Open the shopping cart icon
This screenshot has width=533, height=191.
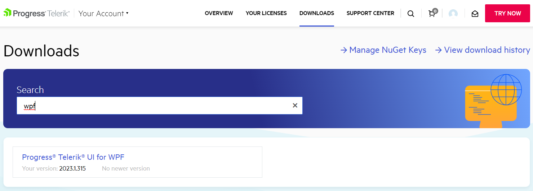pyautogui.click(x=431, y=14)
